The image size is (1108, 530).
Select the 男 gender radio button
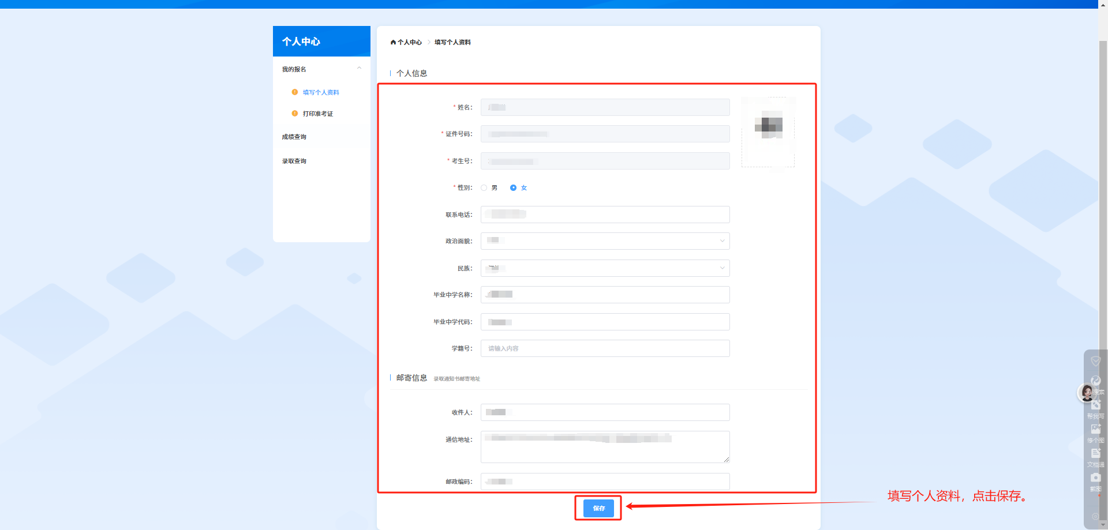click(484, 188)
